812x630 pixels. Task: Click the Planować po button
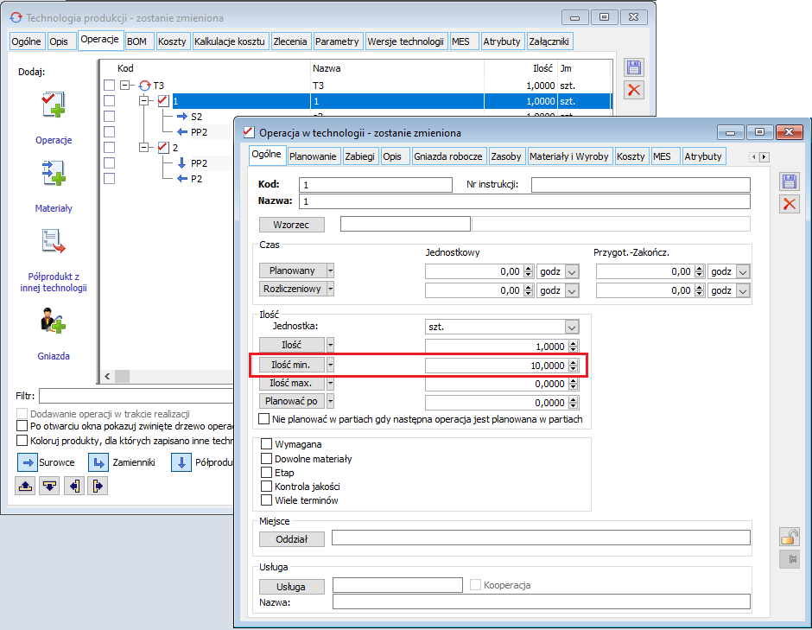click(x=292, y=401)
